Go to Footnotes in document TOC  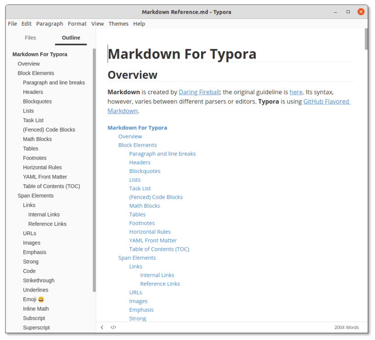coord(142,223)
